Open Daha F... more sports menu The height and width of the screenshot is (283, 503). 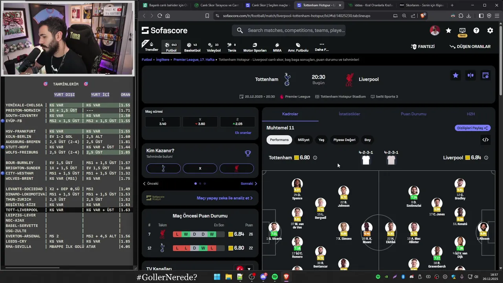[x=321, y=46]
